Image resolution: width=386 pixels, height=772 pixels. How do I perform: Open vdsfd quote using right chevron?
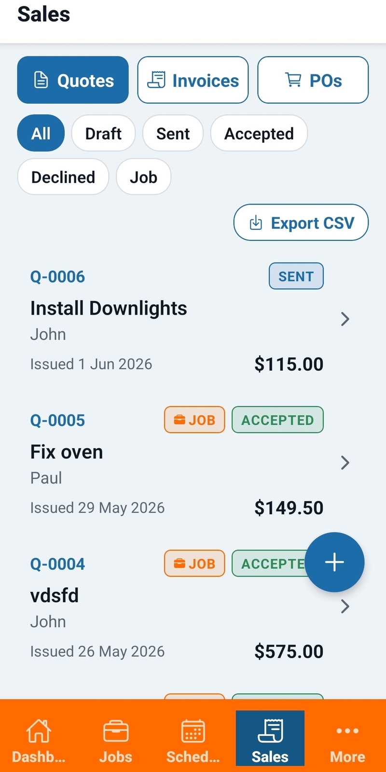coord(345,606)
